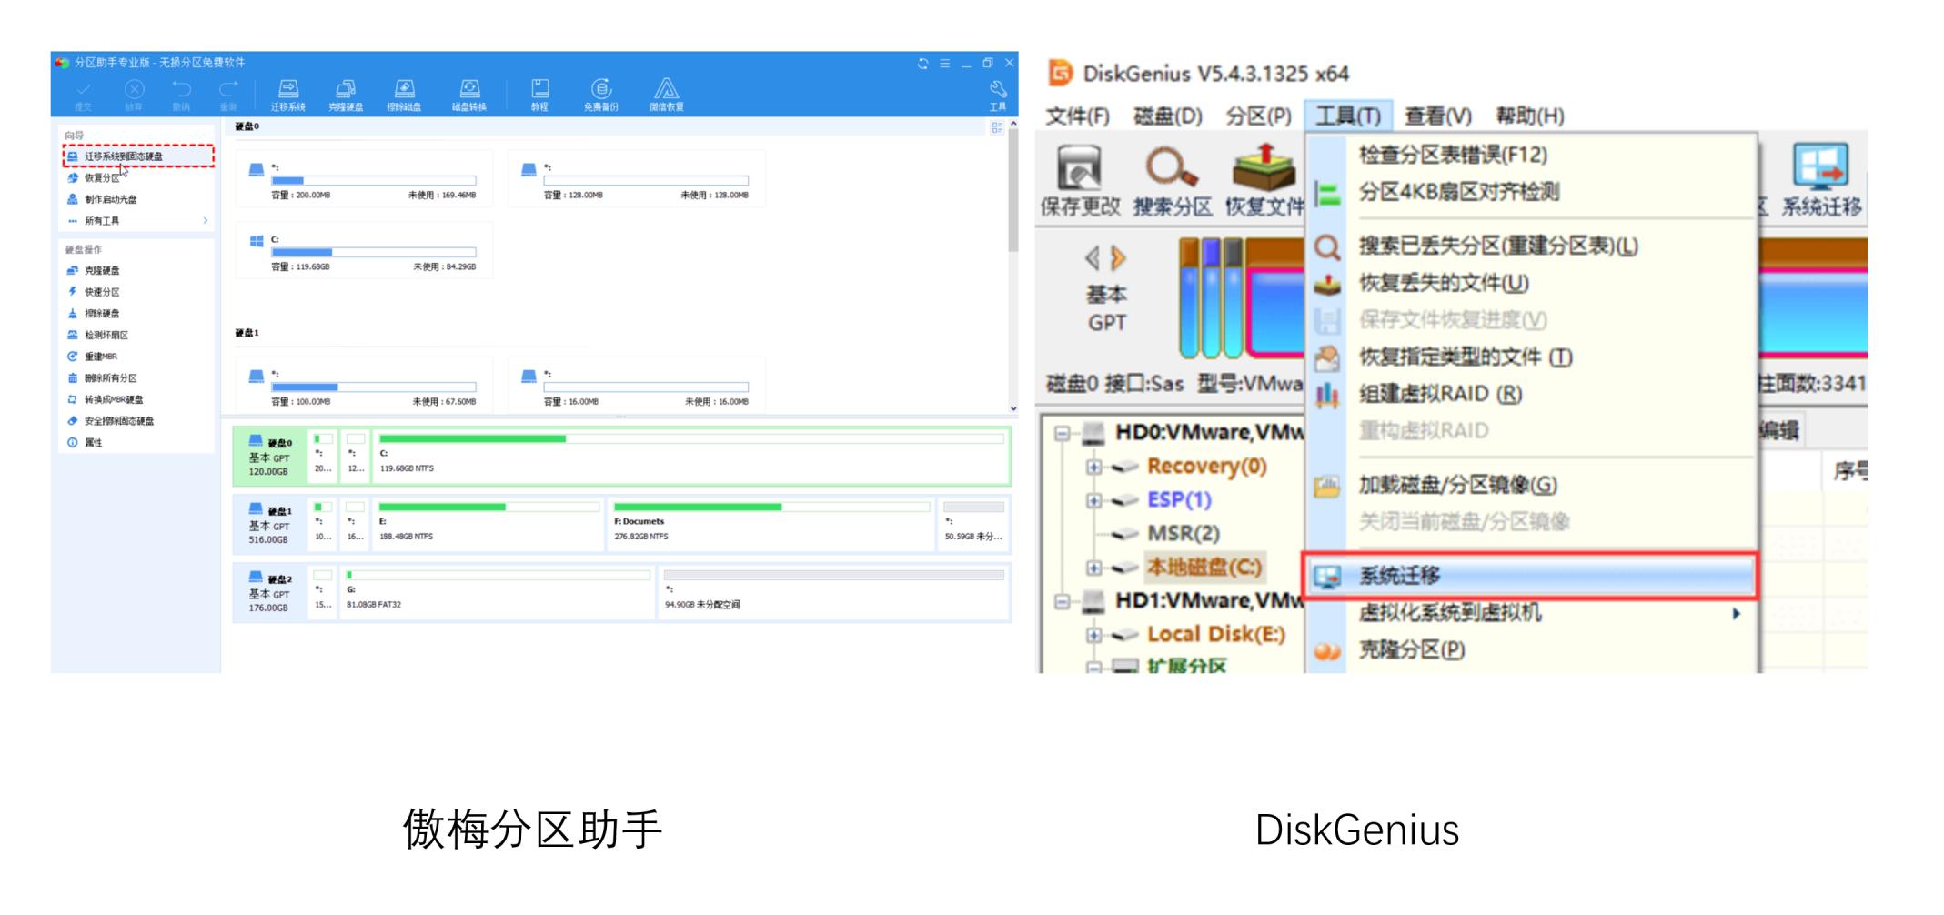Choose 系统迁移 from the Tools menu
Screen dimensions: 1944x915
point(1397,574)
